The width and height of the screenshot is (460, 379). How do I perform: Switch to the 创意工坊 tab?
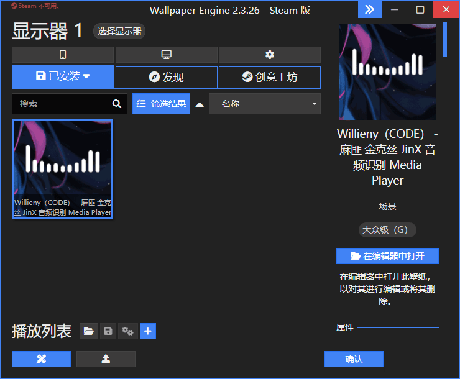pos(269,77)
